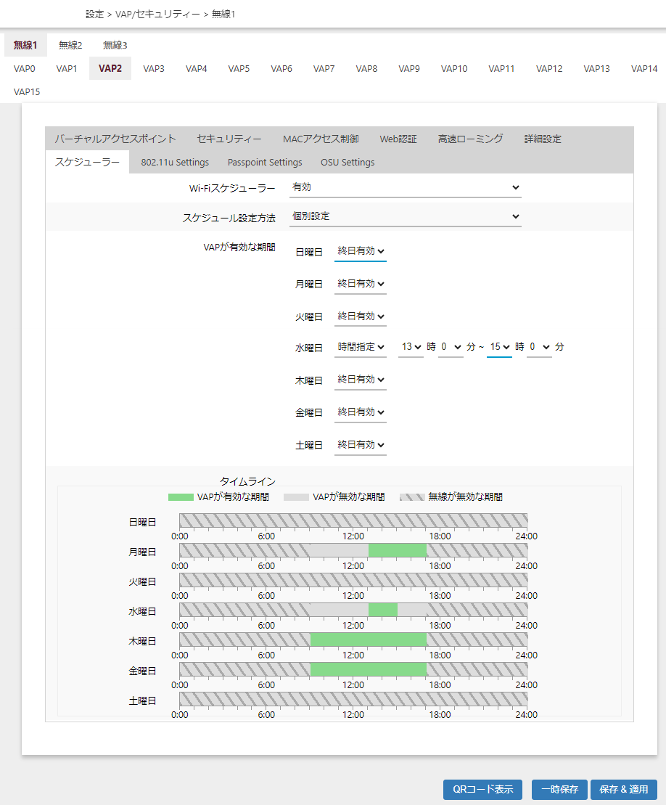Image resolution: width=666 pixels, height=805 pixels.
Task: Click green VAP有効 legend swatch in timeline
Action: point(181,497)
